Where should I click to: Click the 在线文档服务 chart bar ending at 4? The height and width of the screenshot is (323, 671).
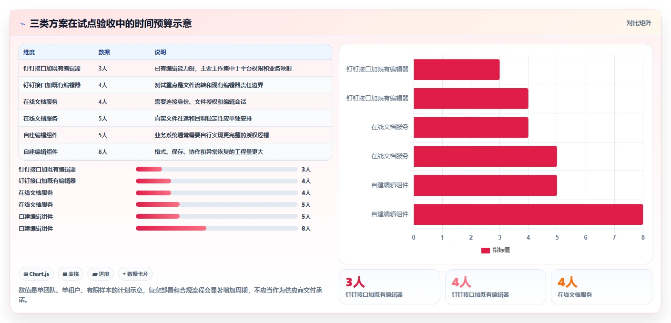(471, 127)
